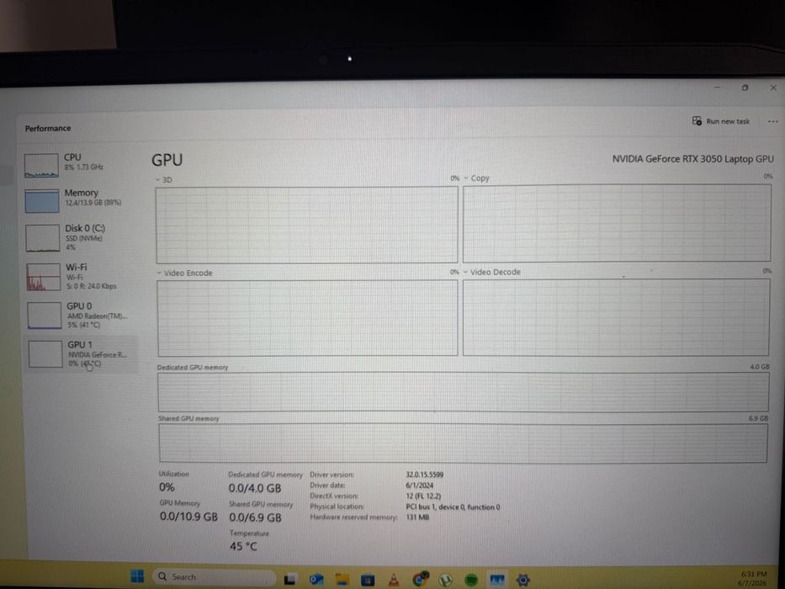The height and width of the screenshot is (589, 785).
Task: Launch VLC media player from taskbar
Action: pos(394,580)
